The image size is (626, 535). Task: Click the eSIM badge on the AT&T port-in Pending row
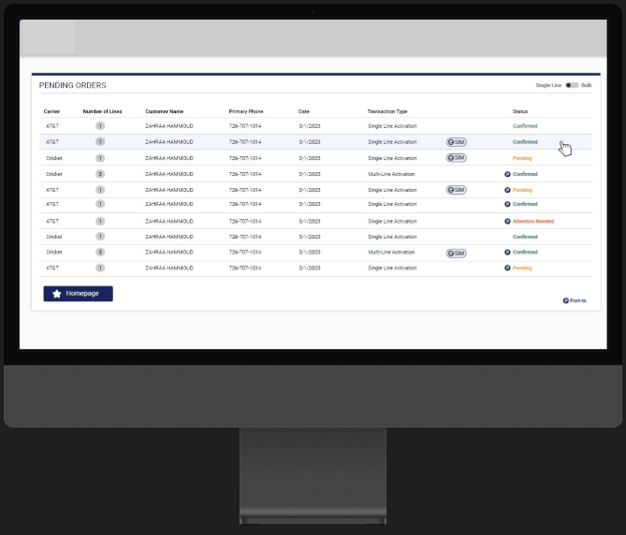coord(457,190)
